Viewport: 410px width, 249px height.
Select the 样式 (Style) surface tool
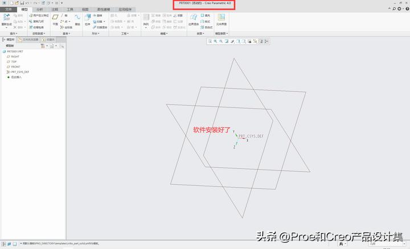pyautogui.click(x=205, y=22)
